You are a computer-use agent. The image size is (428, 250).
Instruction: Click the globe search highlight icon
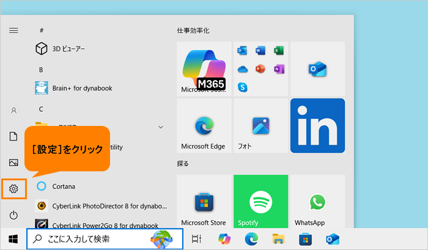tap(161, 239)
